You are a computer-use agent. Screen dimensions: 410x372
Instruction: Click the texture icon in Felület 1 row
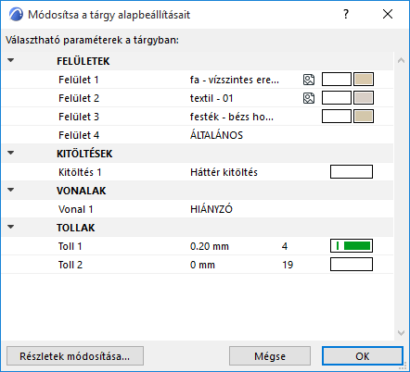309,80
